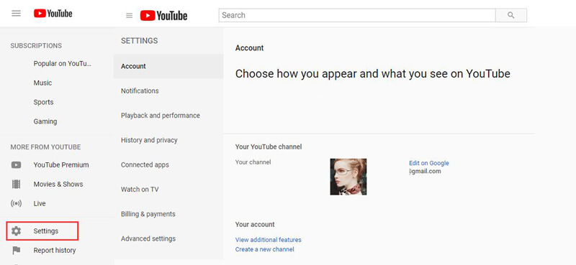Screen dimensions: 576x265
Task: Open History and privacy settings
Action: pyautogui.click(x=149, y=140)
